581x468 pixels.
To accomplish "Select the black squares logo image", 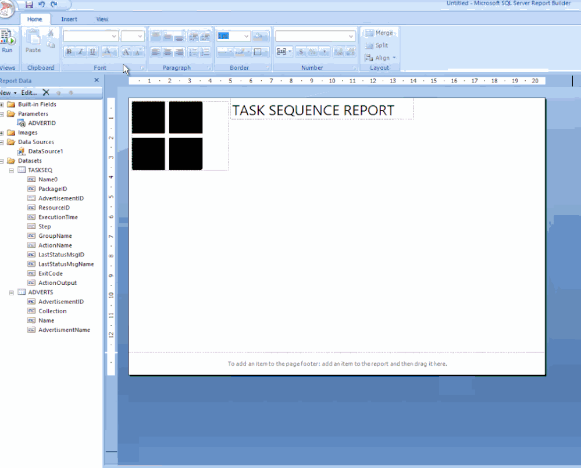I will point(180,135).
